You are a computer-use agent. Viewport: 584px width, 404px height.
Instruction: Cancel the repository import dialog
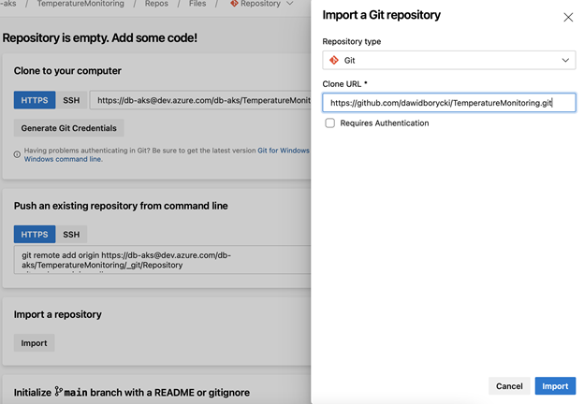pos(509,386)
